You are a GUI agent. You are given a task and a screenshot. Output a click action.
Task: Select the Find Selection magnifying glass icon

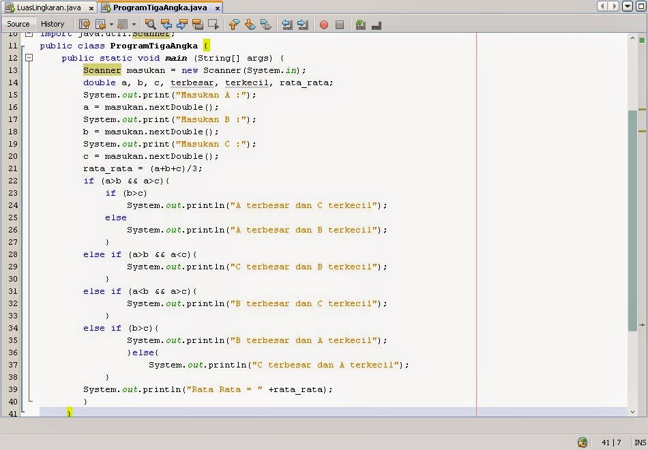(150, 25)
